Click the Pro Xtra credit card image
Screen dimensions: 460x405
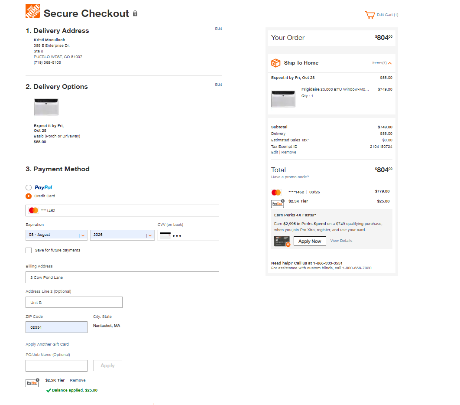[282, 241]
